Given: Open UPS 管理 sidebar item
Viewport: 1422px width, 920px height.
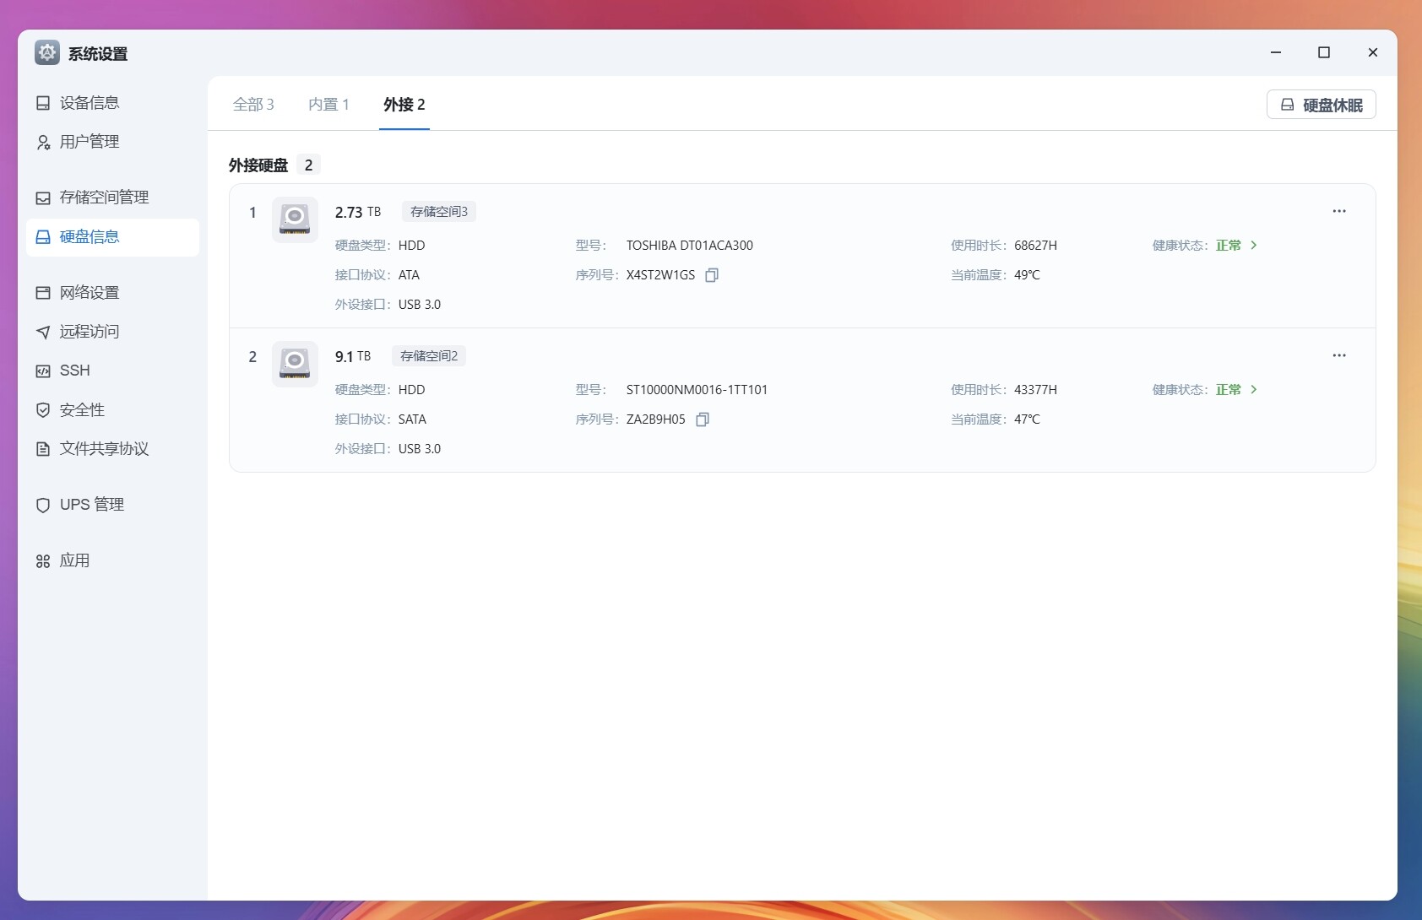Looking at the screenshot, I should 112,505.
